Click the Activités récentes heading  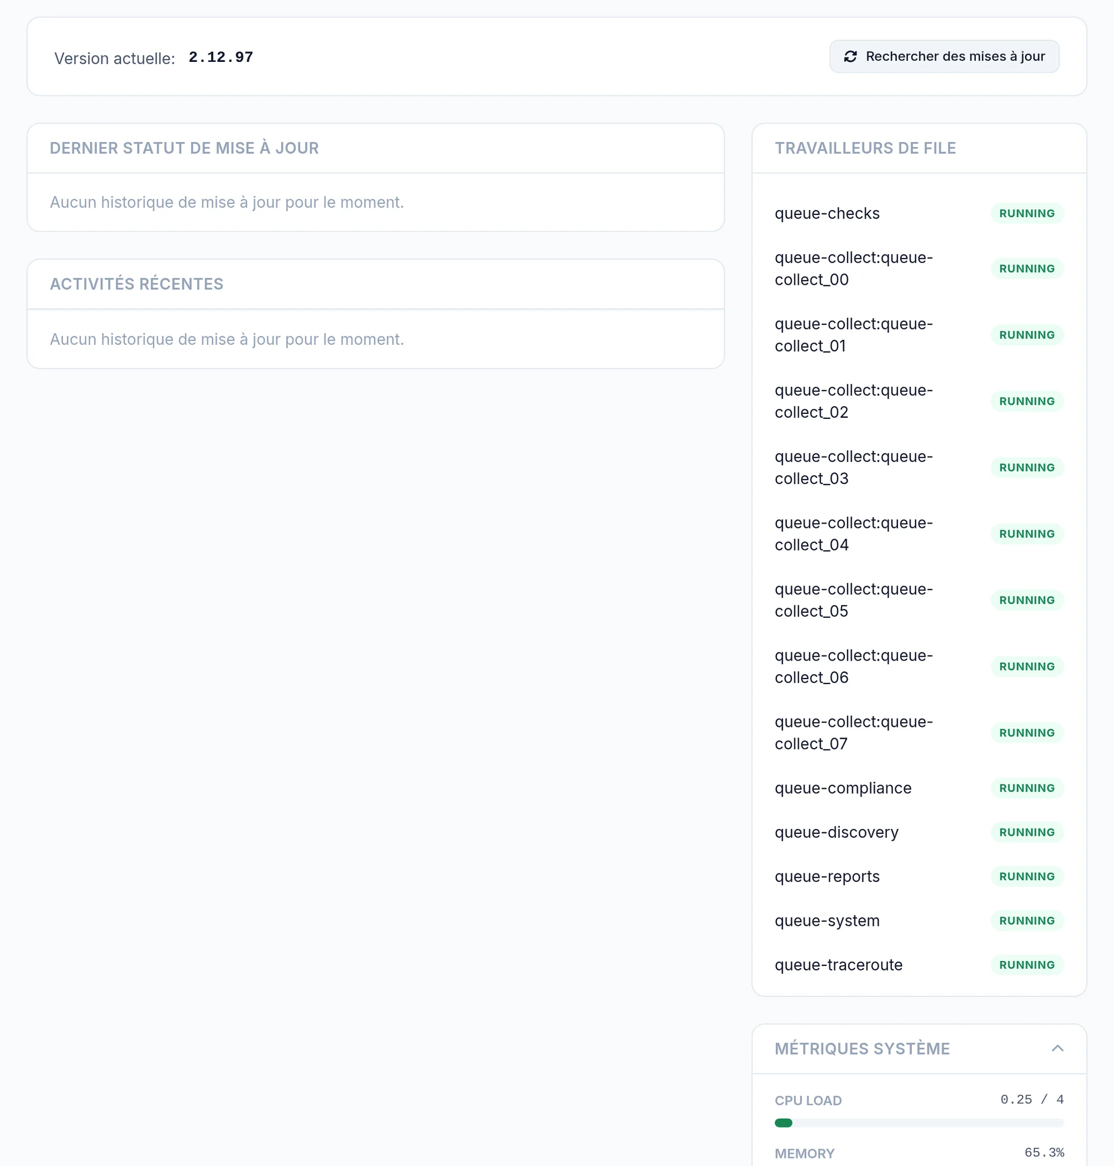pyautogui.click(x=136, y=284)
